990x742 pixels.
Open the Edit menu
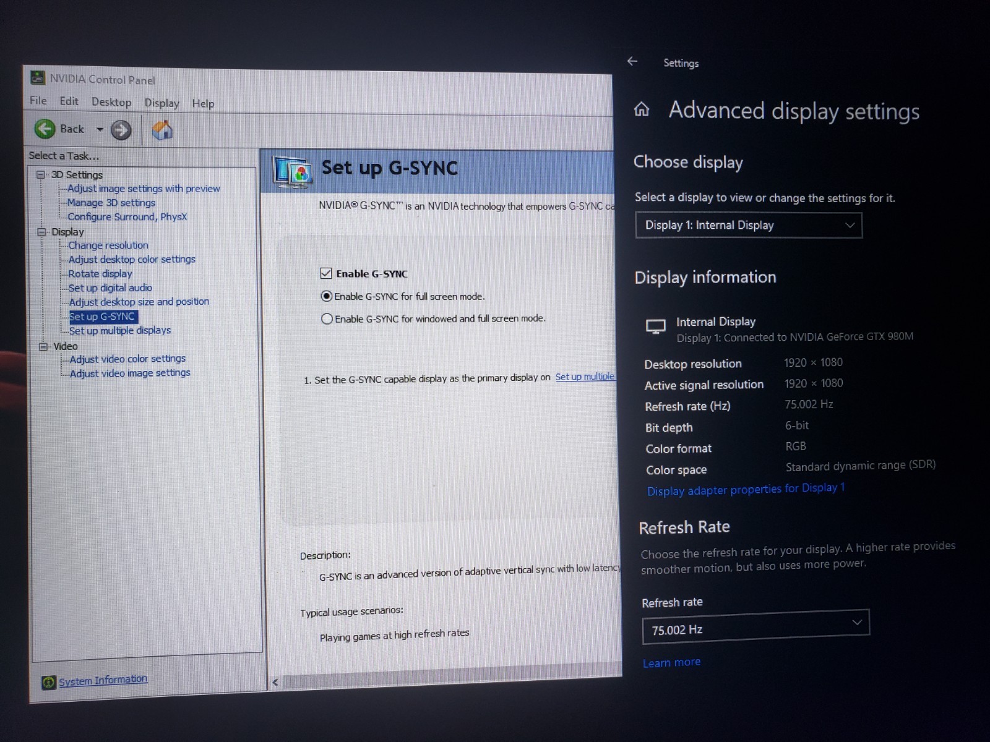(69, 101)
